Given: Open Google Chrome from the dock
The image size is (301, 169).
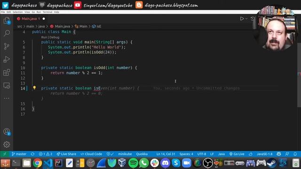Looking at the screenshot, I should (x=37, y=163).
